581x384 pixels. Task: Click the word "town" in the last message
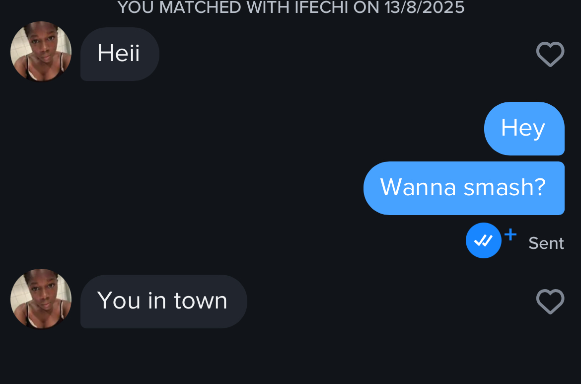(x=201, y=301)
